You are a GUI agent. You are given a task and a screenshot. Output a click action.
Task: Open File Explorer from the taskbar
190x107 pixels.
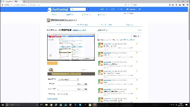click(46, 105)
